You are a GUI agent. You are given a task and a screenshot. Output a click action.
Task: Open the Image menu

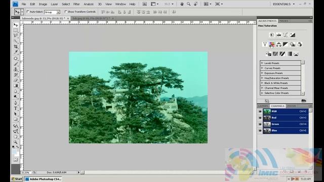43,4
